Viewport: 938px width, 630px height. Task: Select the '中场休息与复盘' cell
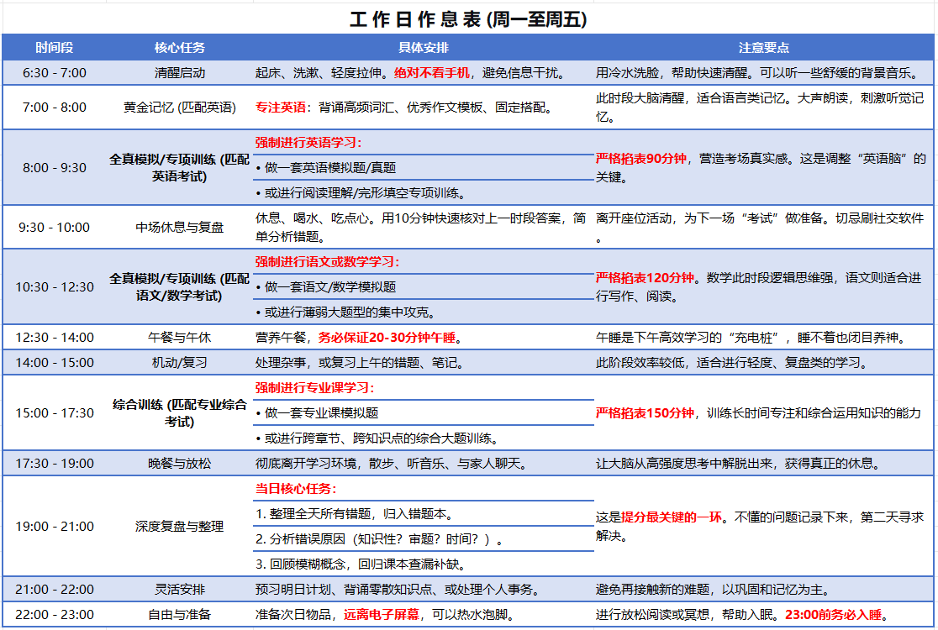point(180,228)
